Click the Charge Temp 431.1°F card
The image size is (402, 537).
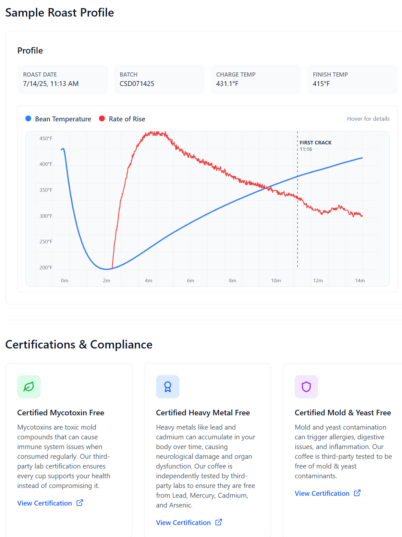tap(256, 79)
